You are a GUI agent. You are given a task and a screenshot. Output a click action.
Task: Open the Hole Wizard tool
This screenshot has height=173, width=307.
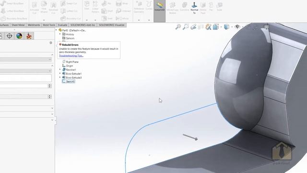click(44, 8)
